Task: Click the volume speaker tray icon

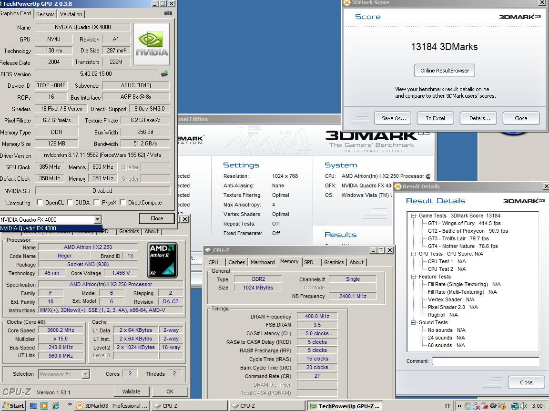Action: 524,406
